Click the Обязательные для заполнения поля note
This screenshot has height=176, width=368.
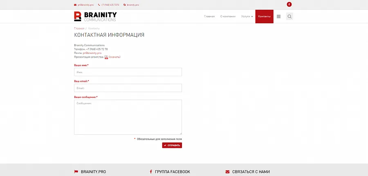[x=159, y=139]
